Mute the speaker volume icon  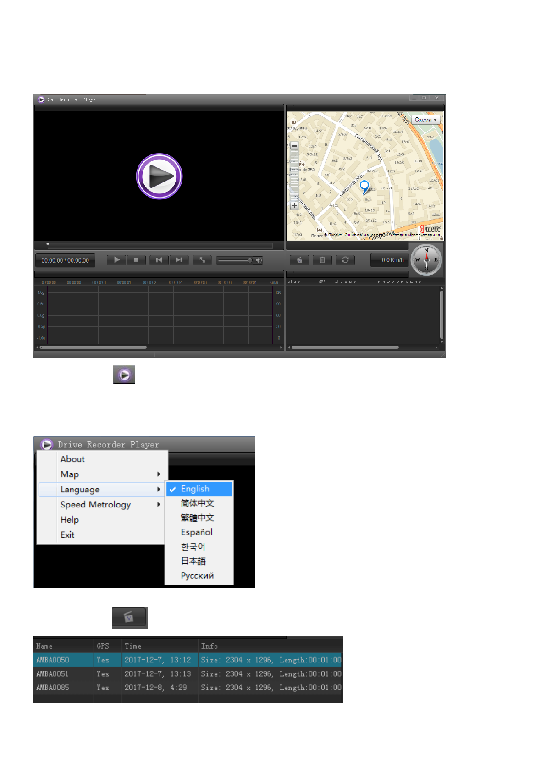click(x=259, y=260)
